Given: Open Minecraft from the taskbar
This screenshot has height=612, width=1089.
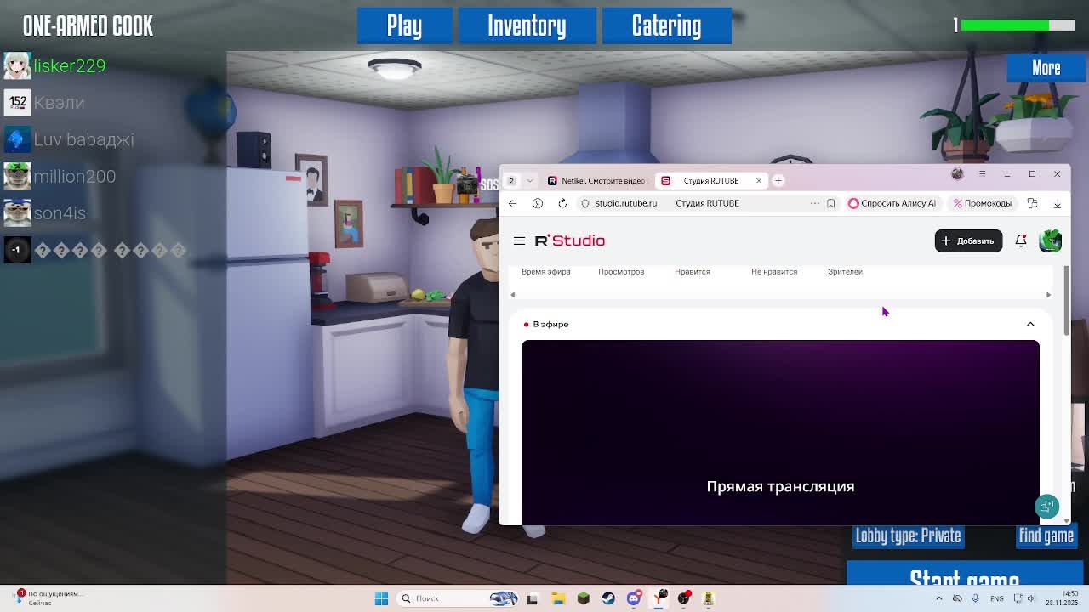Looking at the screenshot, I should 583,598.
